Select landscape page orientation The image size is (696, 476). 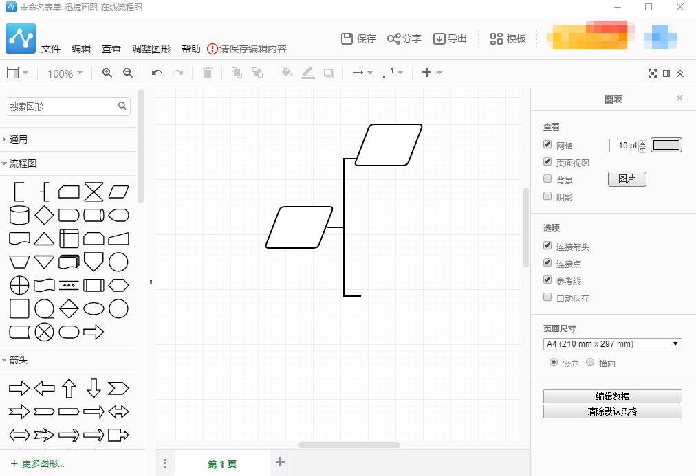pyautogui.click(x=590, y=363)
